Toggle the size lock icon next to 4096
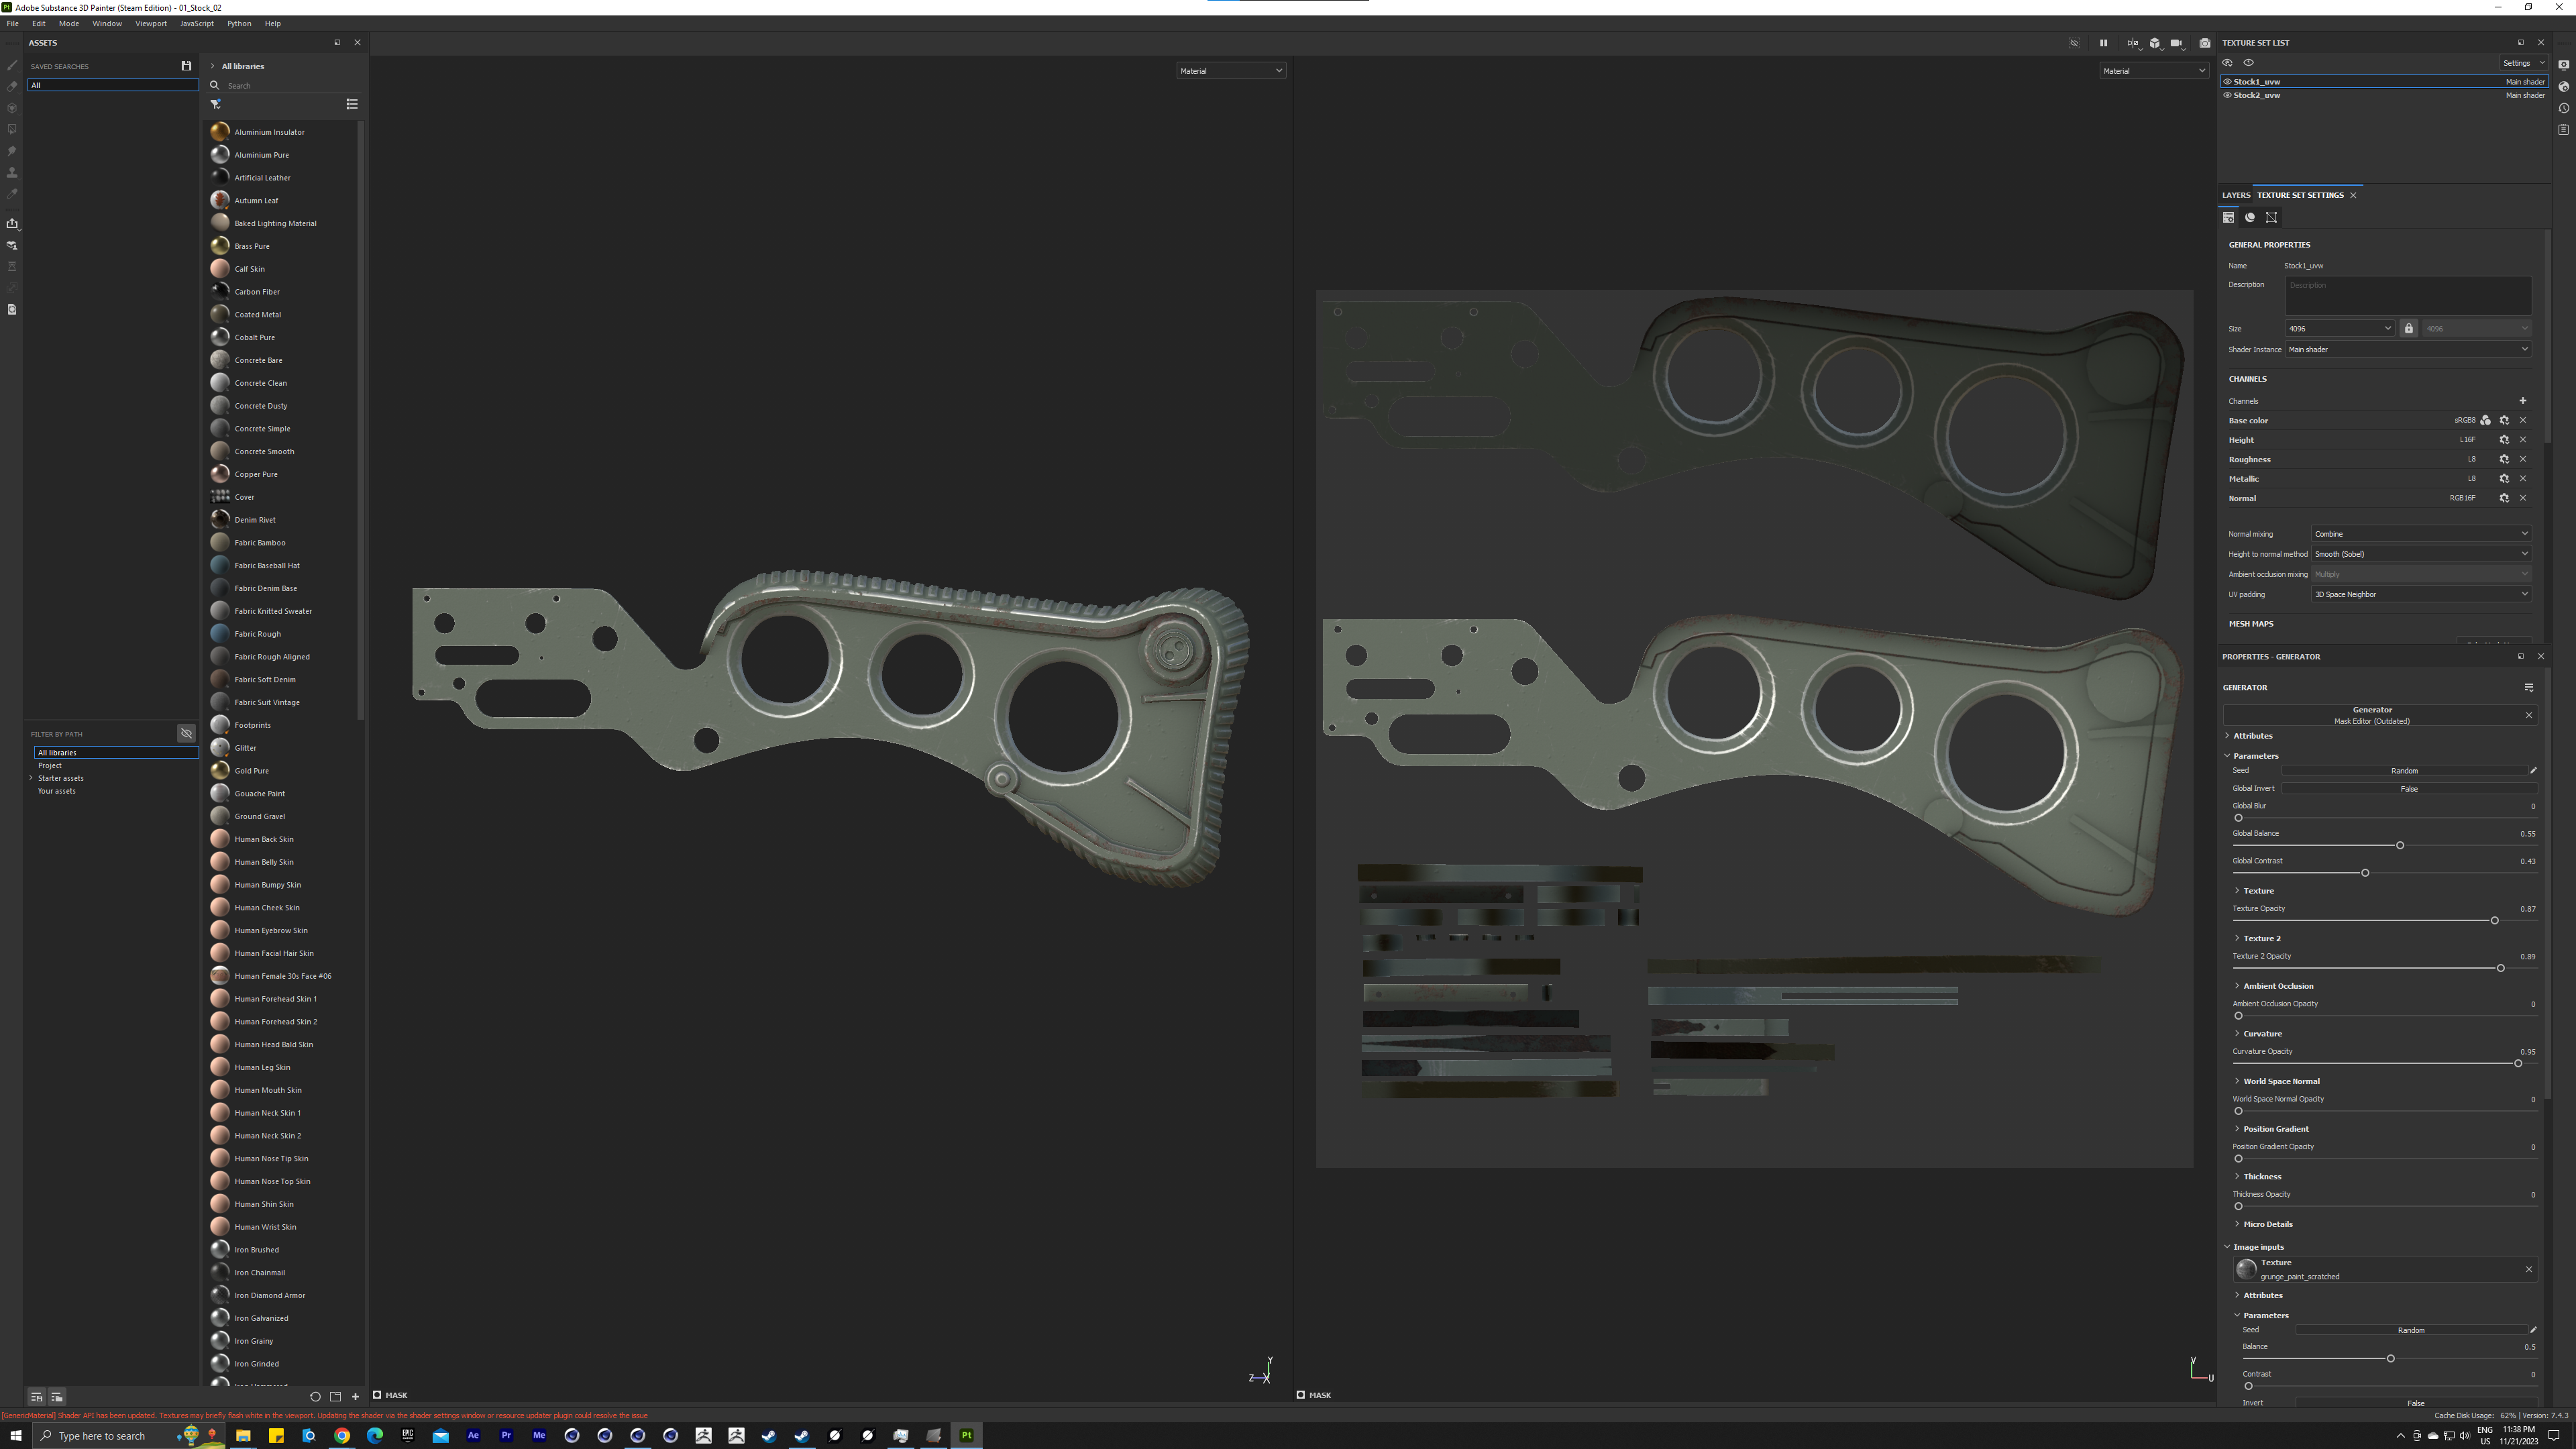The height and width of the screenshot is (1449, 2576). 2409,328
